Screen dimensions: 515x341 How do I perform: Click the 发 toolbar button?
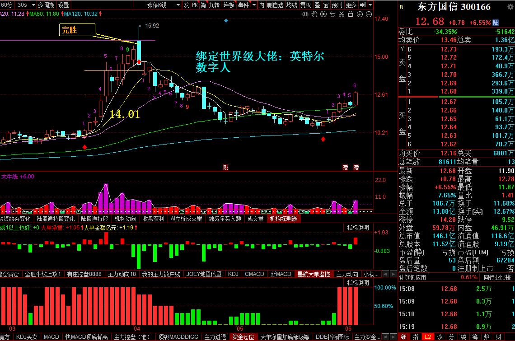(186, 5)
